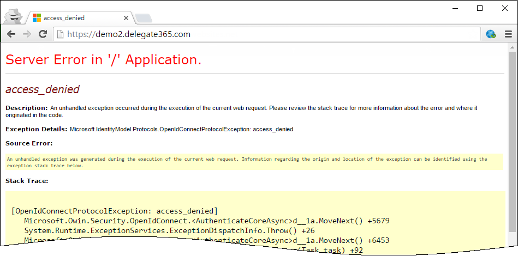This screenshot has height=256, width=518.
Task: Click the Forward navigation arrow
Action: [26, 34]
